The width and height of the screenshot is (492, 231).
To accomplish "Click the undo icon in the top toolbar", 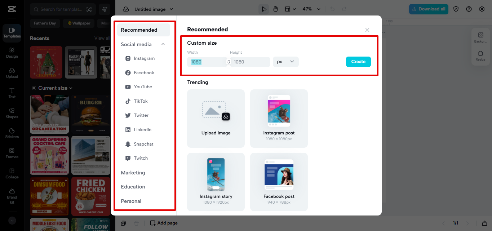I will point(332,9).
